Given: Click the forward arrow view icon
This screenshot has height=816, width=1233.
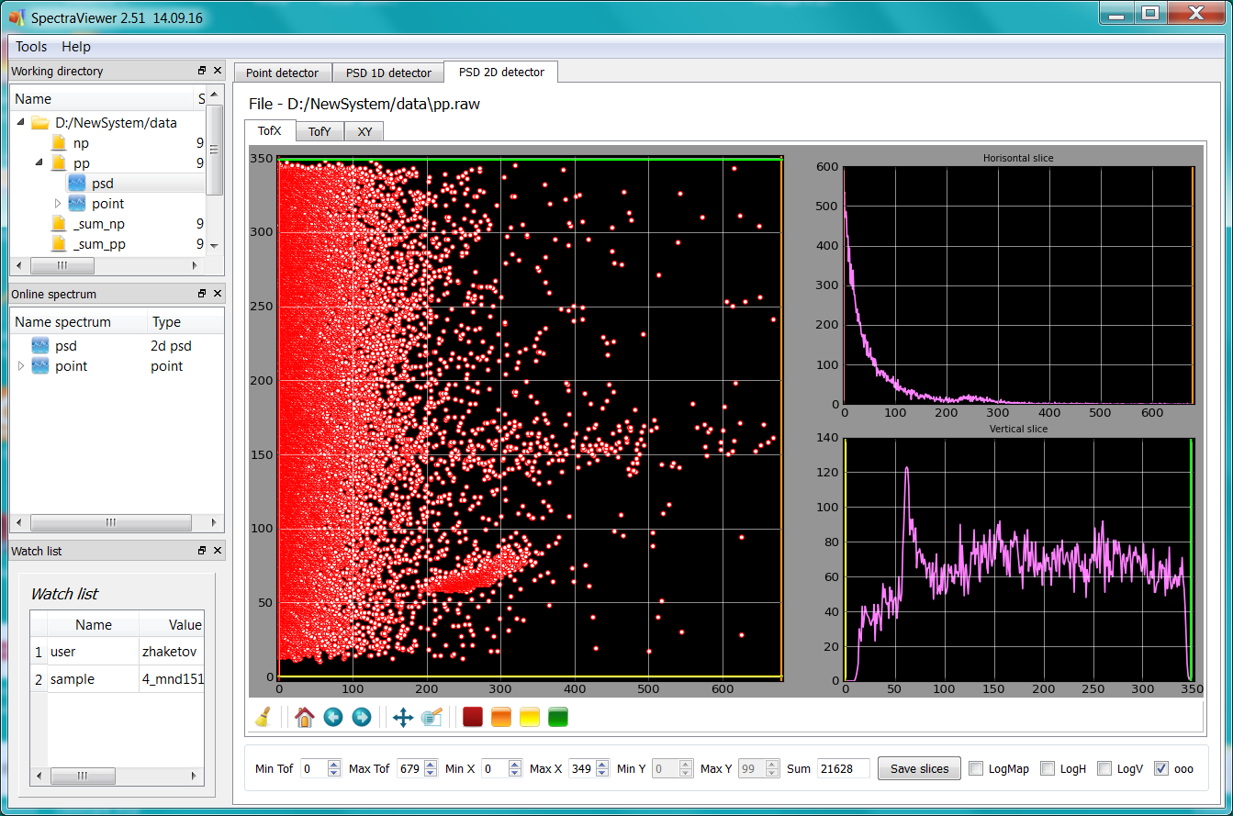Looking at the screenshot, I should click(x=362, y=717).
